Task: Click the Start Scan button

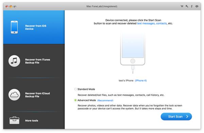Action: [x=176, y=116]
